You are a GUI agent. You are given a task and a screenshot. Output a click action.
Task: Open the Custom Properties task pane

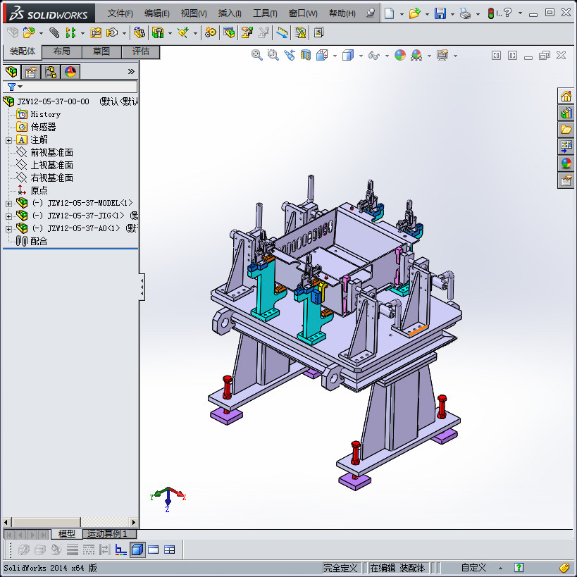566,180
